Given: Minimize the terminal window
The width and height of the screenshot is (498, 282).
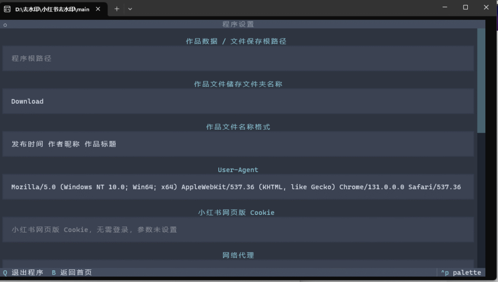Looking at the screenshot, I should pyautogui.click(x=445, y=7).
